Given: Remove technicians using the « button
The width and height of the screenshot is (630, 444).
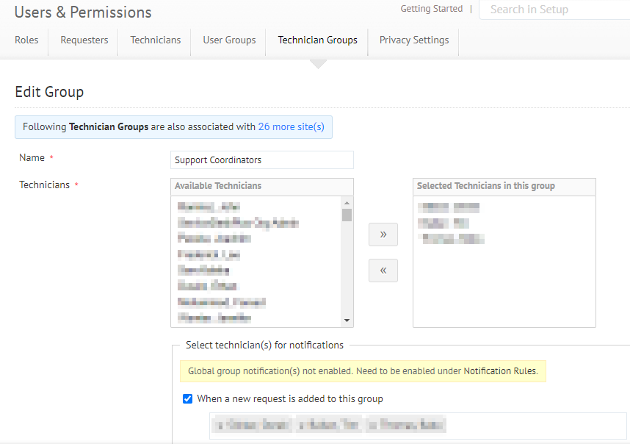Looking at the screenshot, I should point(383,271).
